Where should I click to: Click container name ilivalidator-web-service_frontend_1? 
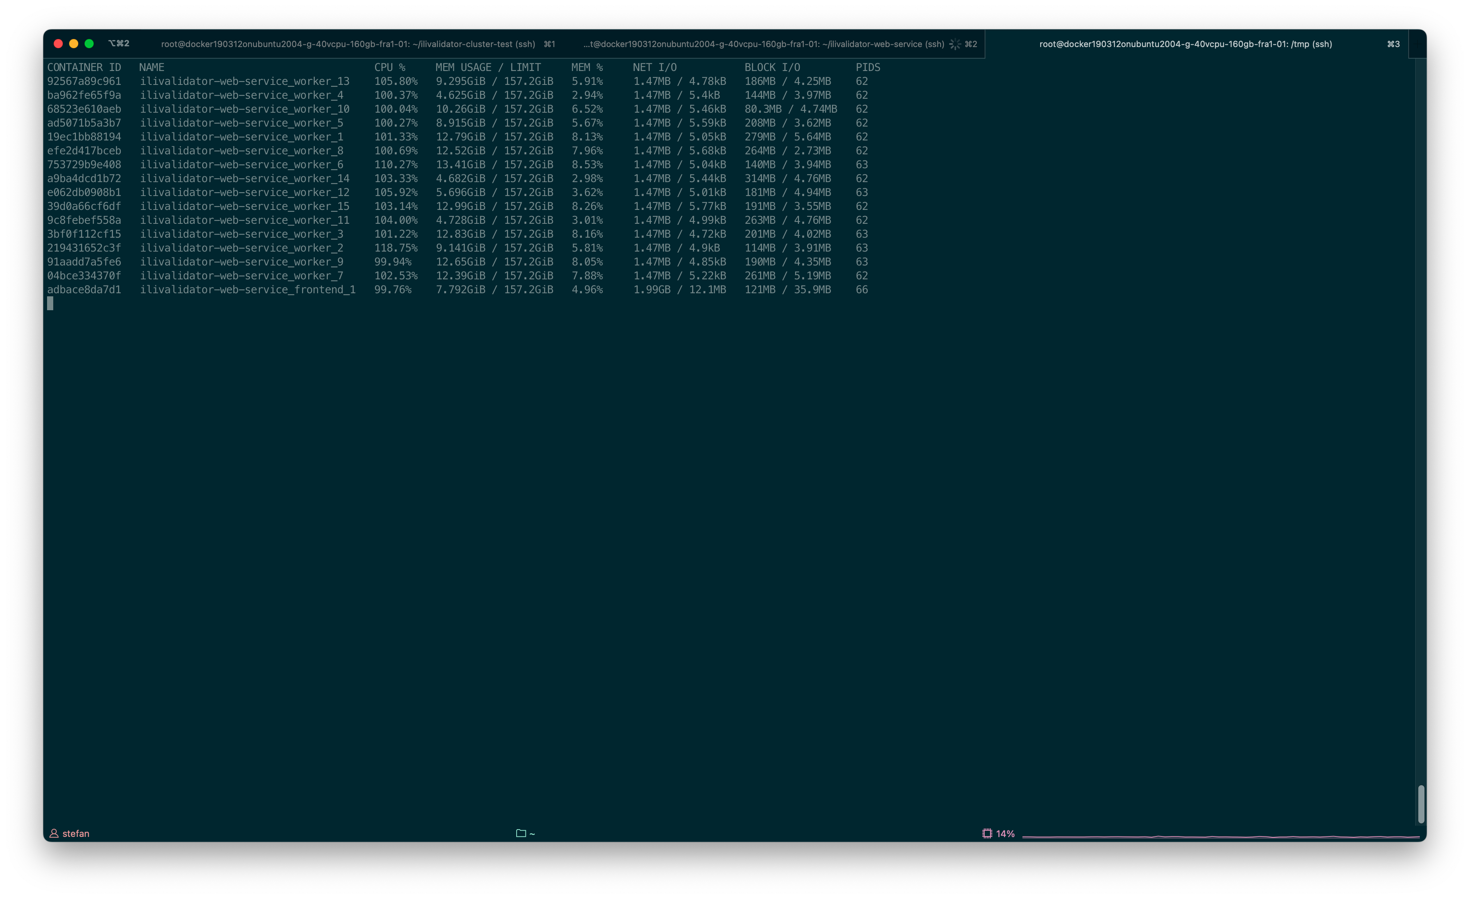coord(248,289)
